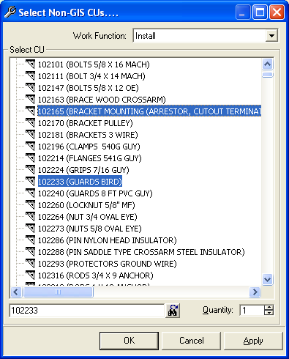Click the Quantity input field
This screenshot has width=289, height=359.
tap(252, 311)
